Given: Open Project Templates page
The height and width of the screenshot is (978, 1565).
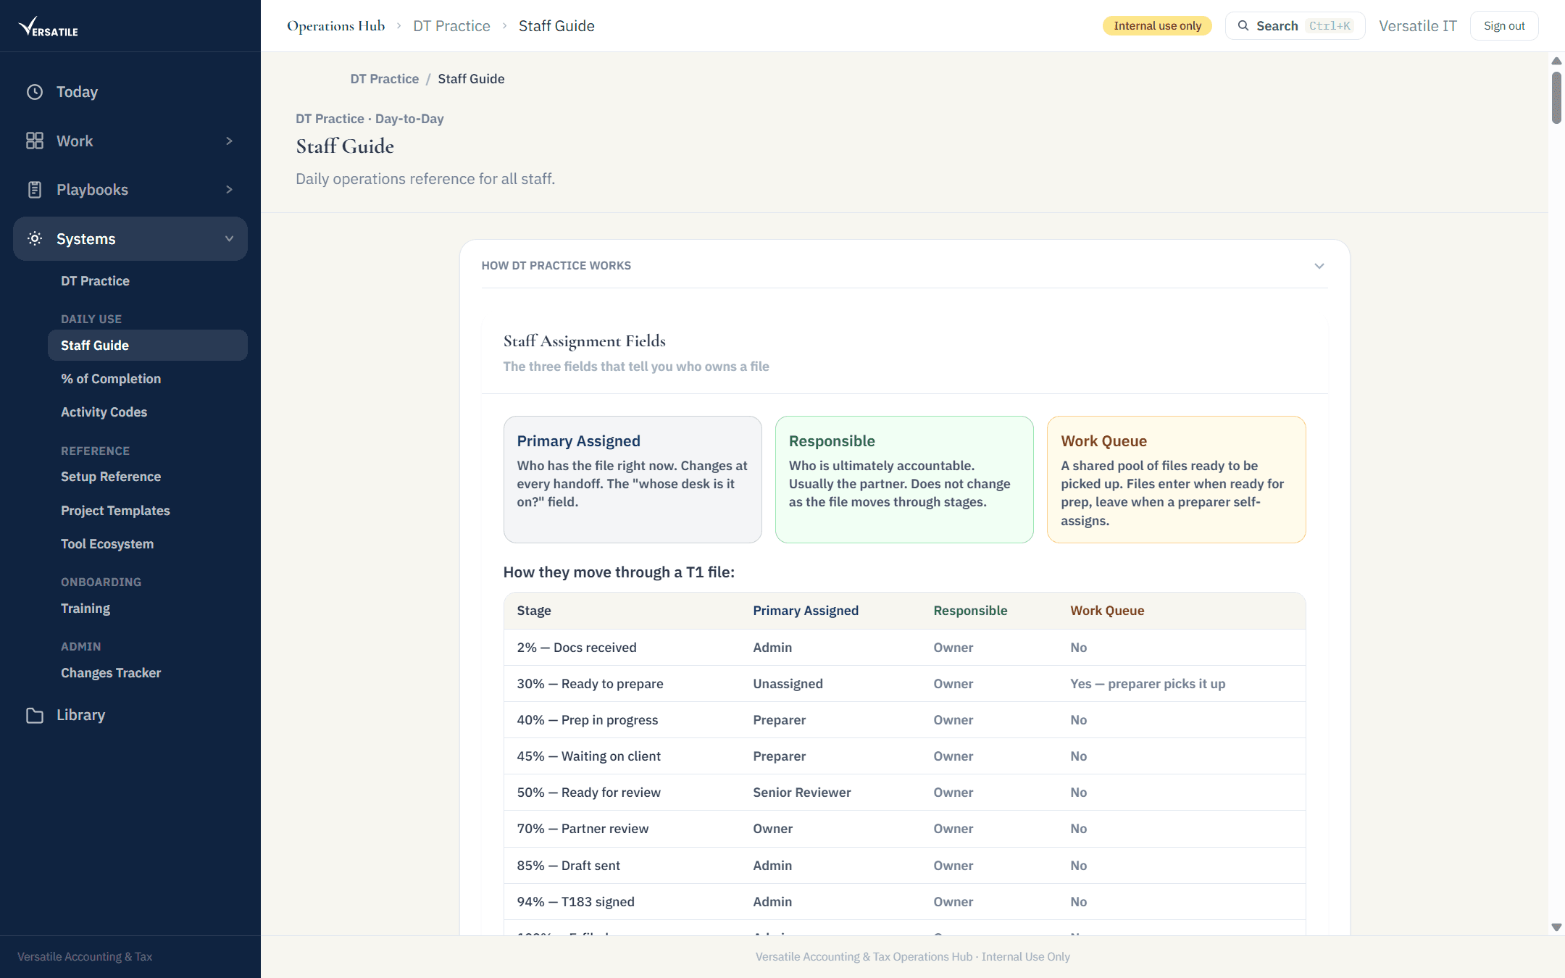Looking at the screenshot, I should [115, 511].
